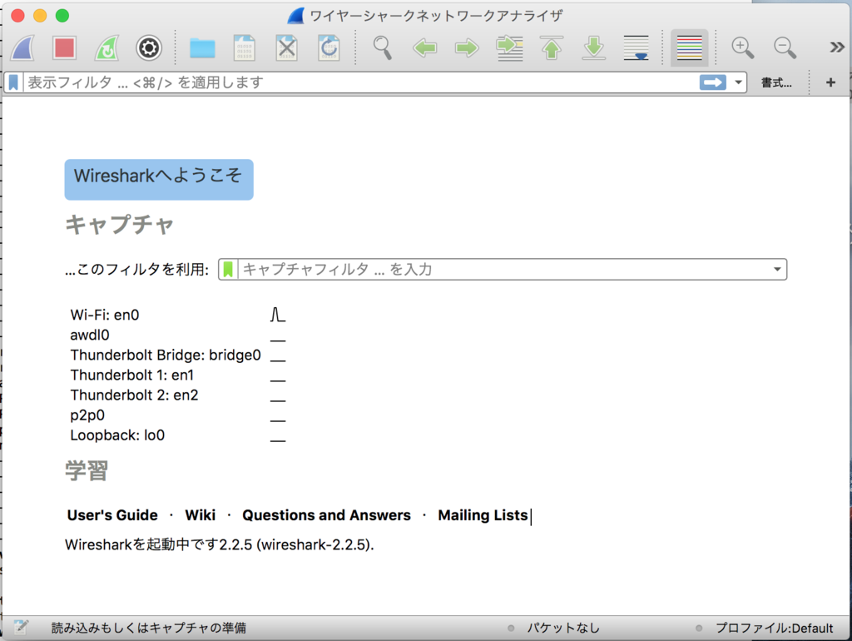Click the 学習 heading
Screen dimensions: 852x641
pos(87,470)
